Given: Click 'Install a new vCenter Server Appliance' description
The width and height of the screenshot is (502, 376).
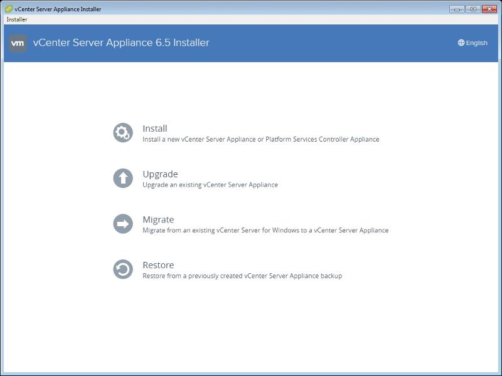Looking at the screenshot, I should click(260, 139).
